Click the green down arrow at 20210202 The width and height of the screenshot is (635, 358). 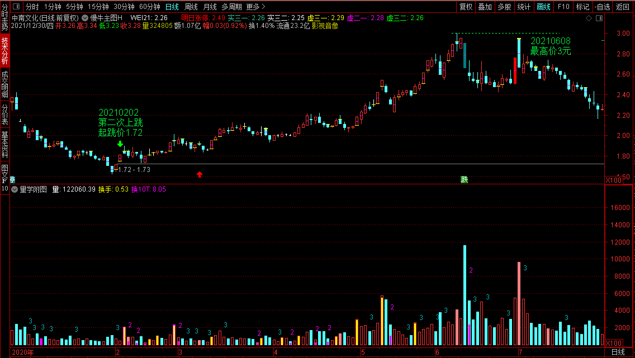(120, 144)
